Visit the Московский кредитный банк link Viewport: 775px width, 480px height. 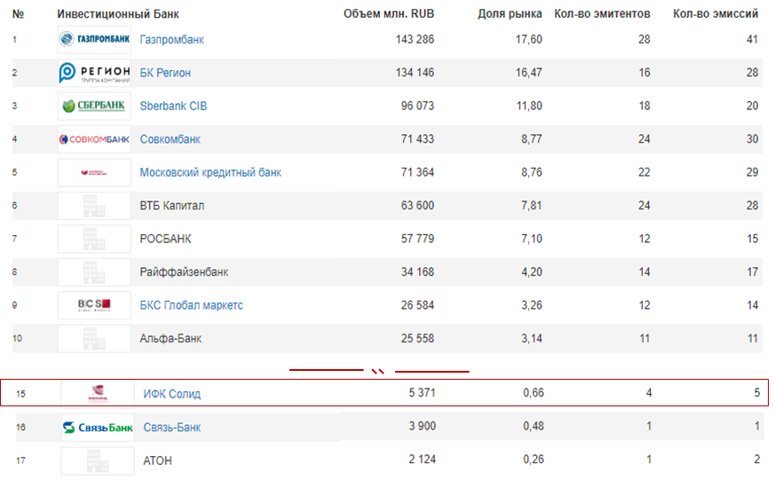tap(210, 172)
